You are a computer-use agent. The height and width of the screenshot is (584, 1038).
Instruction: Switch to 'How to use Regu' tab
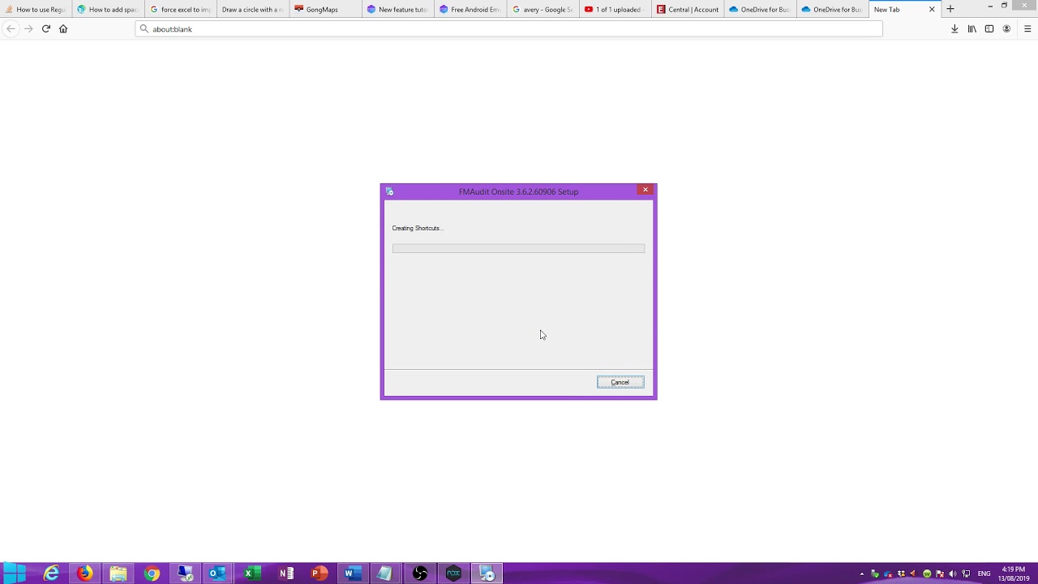(x=36, y=10)
